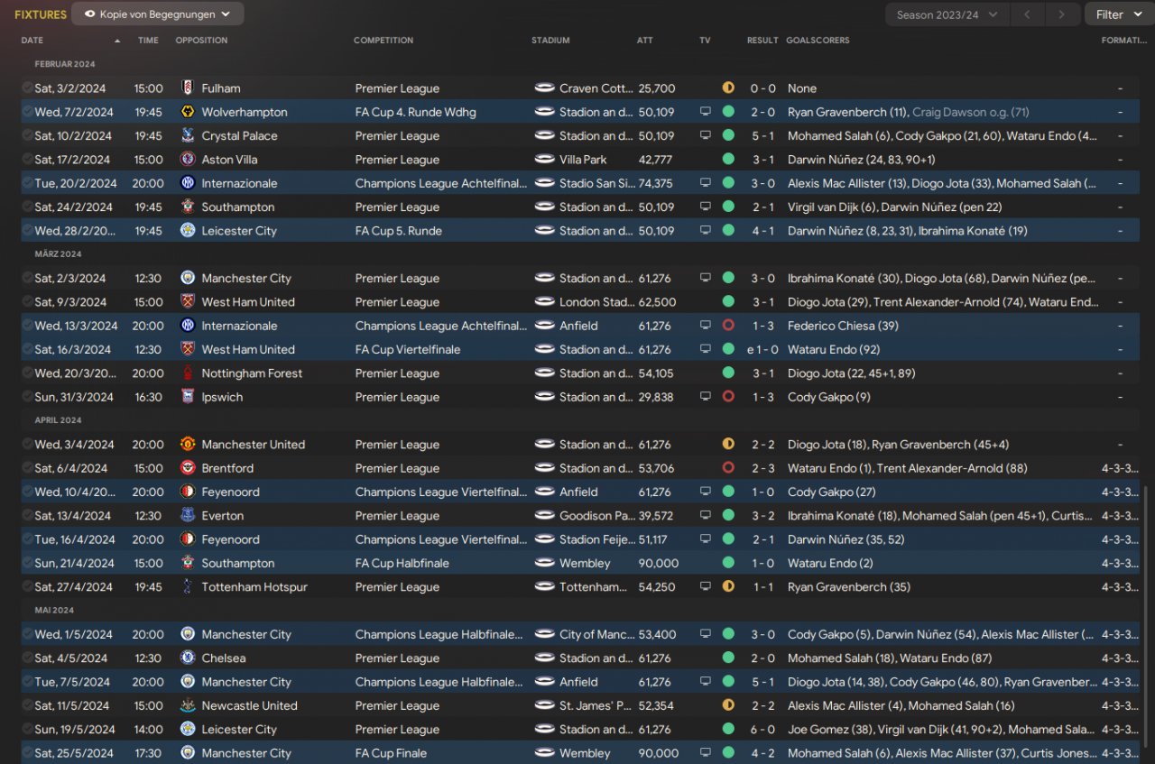
Task: Sort by the GOALSCORERS column header
Action: click(818, 41)
